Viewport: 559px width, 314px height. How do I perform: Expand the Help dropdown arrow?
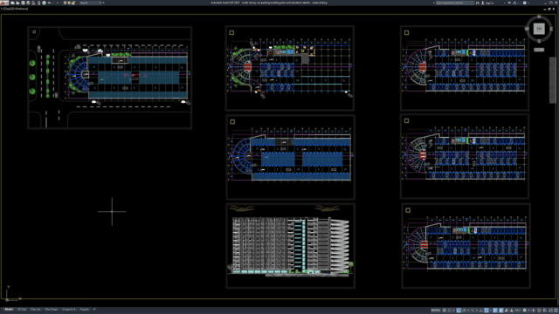click(x=528, y=3)
